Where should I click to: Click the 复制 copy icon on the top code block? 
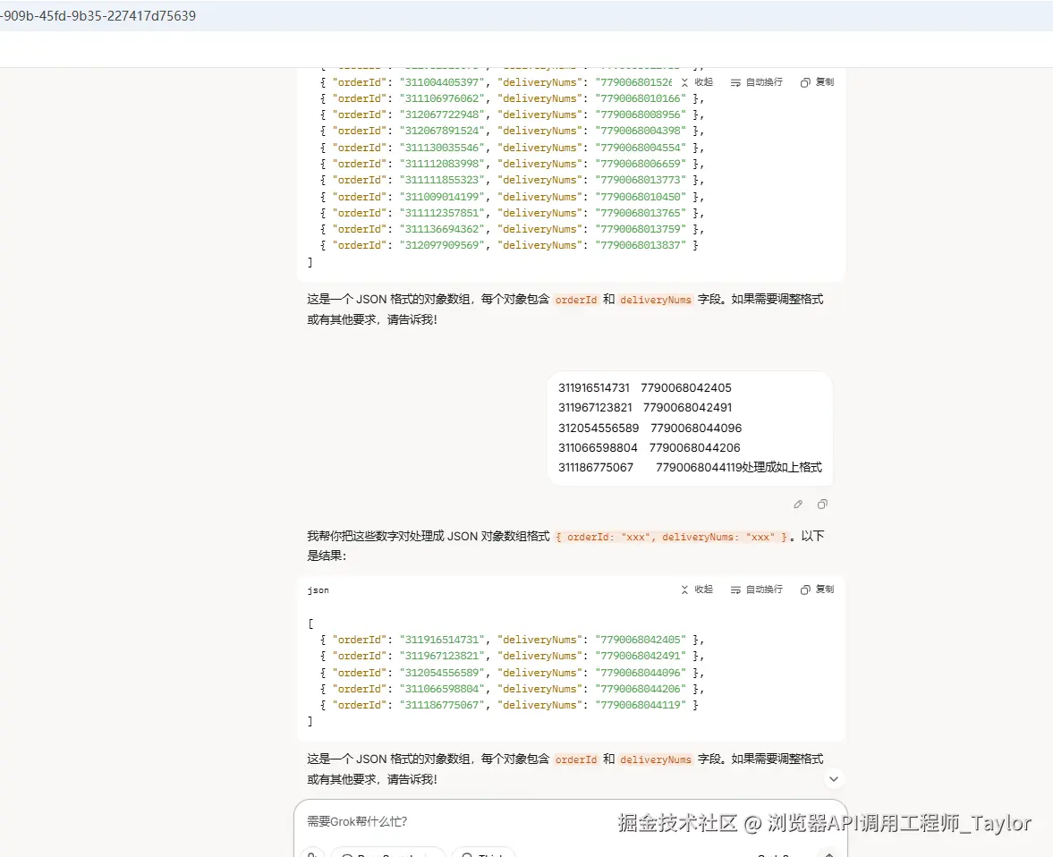(x=815, y=81)
